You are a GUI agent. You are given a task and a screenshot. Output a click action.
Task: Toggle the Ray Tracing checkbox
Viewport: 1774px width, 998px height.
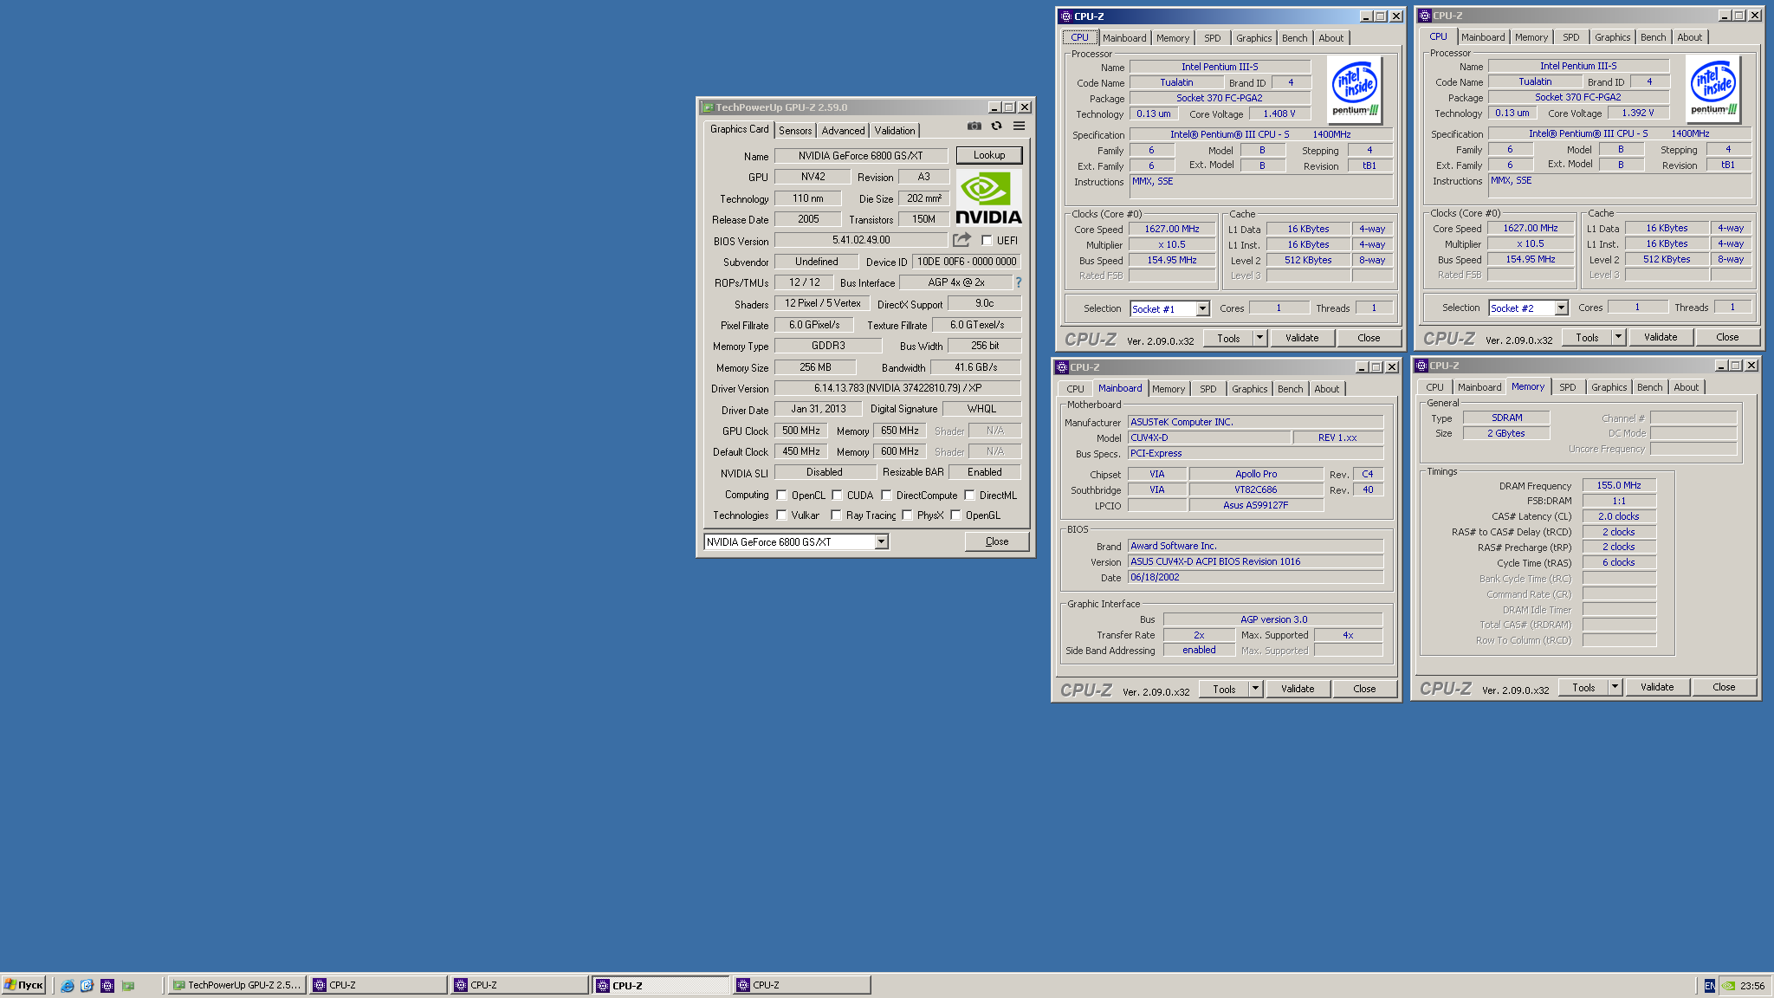click(x=836, y=515)
